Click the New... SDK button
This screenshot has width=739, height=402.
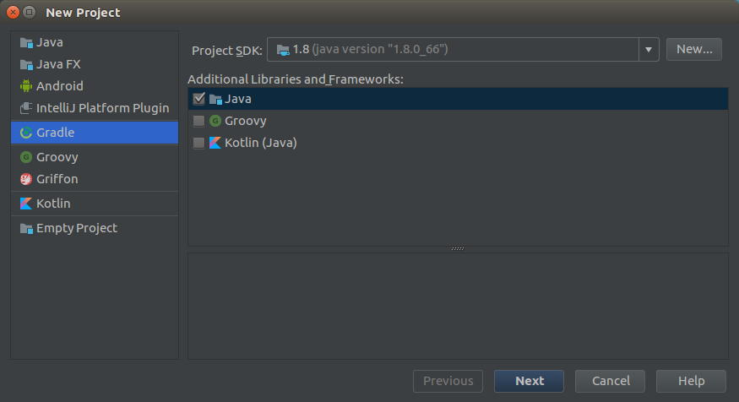tap(693, 50)
